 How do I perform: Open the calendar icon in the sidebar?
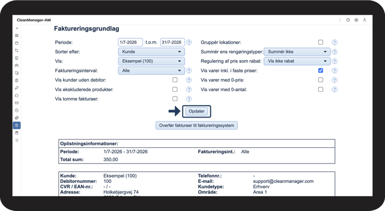[17, 43]
